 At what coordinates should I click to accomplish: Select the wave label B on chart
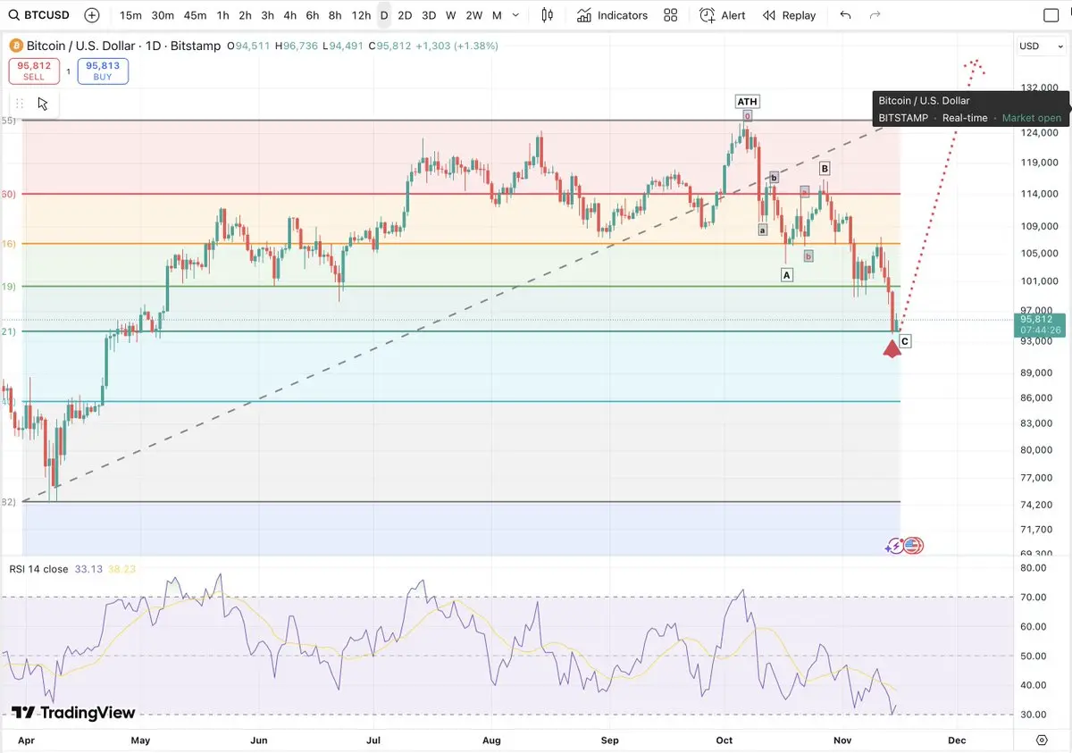click(825, 168)
